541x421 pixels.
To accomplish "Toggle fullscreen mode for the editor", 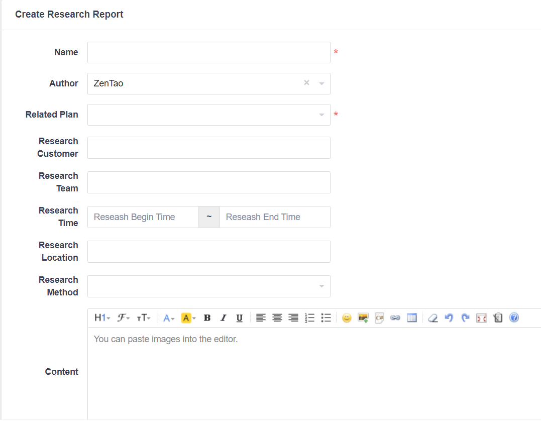I will tap(482, 318).
